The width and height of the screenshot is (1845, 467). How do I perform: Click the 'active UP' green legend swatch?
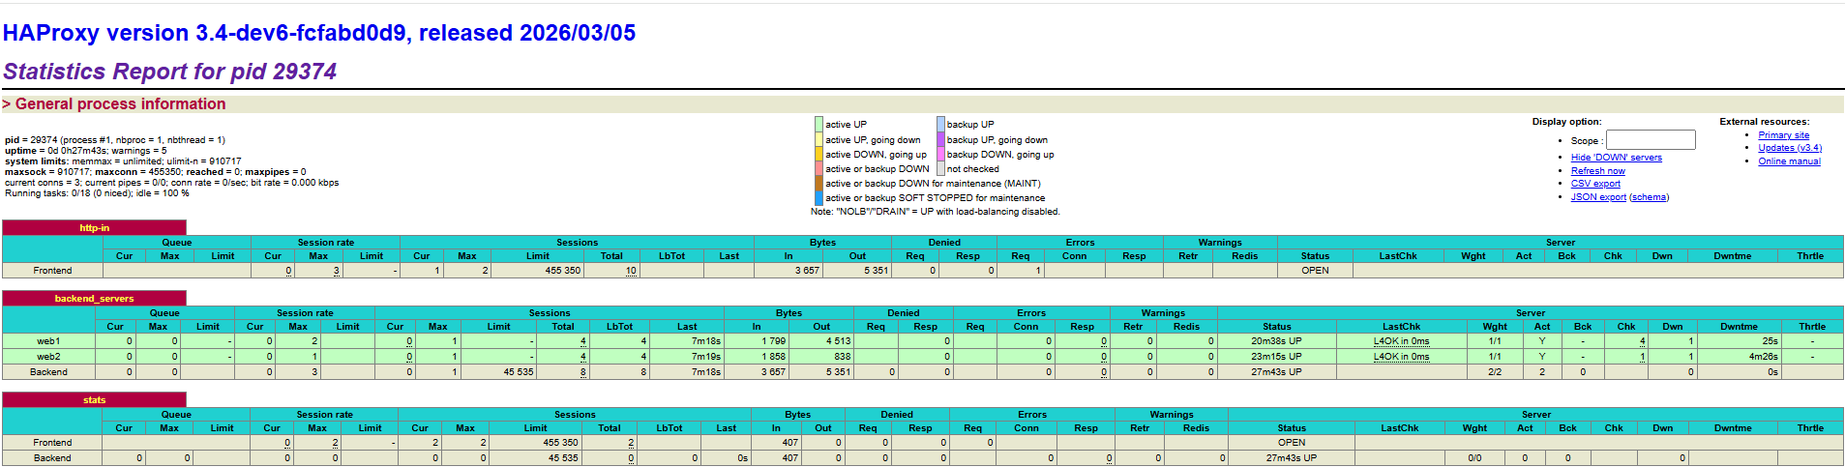tap(818, 124)
